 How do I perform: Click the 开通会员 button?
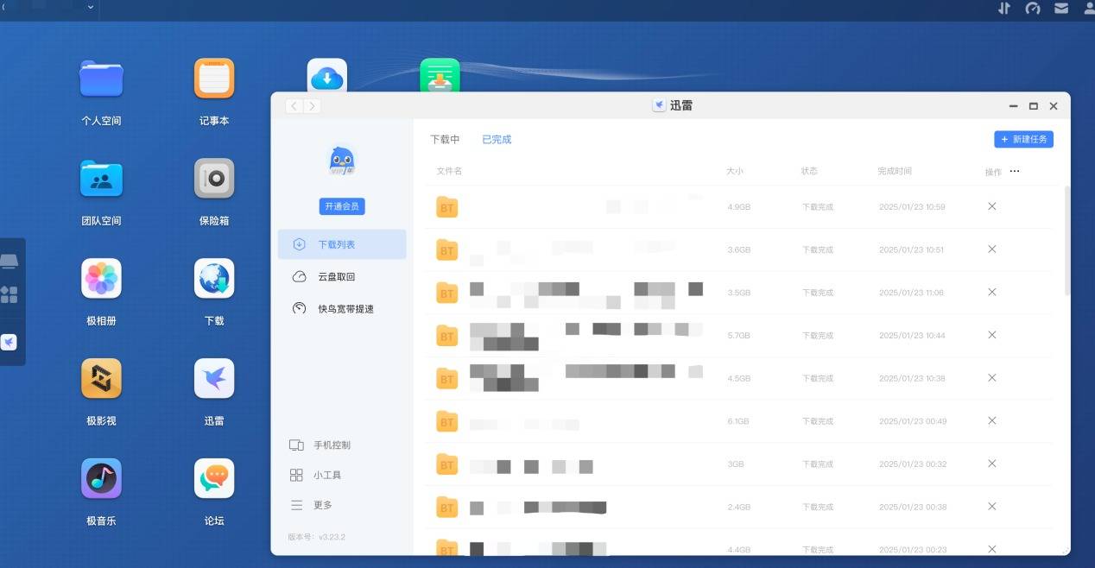pyautogui.click(x=342, y=206)
